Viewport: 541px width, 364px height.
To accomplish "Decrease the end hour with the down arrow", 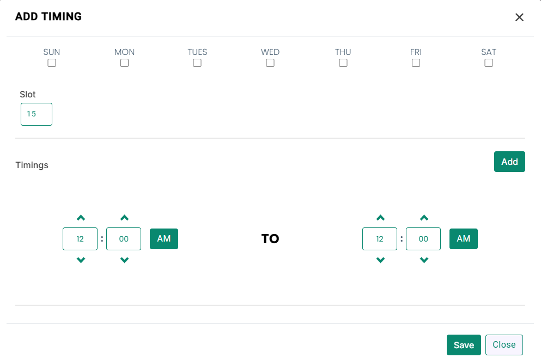I will click(380, 260).
